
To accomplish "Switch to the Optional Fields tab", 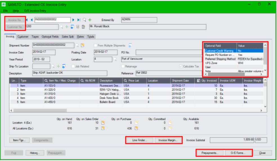I will tap(50, 37).
